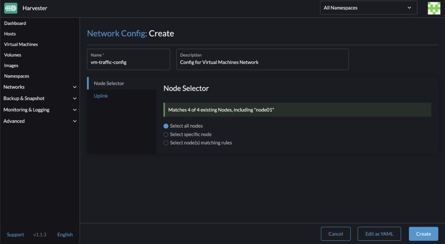Enable 'Select node(s) matching rules' option
This screenshot has width=445, height=244.
[166, 143]
